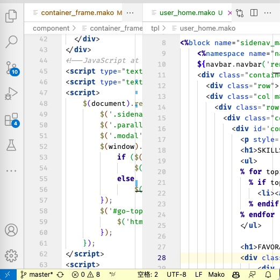Image resolution: width=280 pixels, height=280 pixels.
Task: Click the <%block name line 8
Action: click(x=230, y=43)
